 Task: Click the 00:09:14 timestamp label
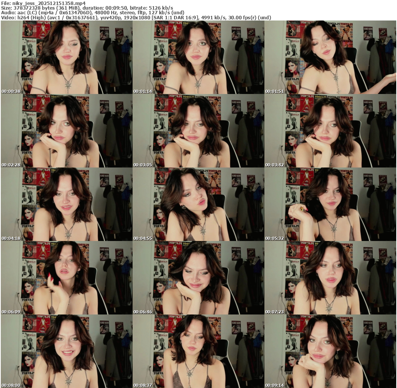point(274,385)
